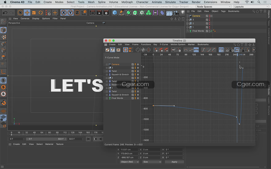Click the blue Cube primitive icon
The image size is (271, 169).
(x=115, y=13)
